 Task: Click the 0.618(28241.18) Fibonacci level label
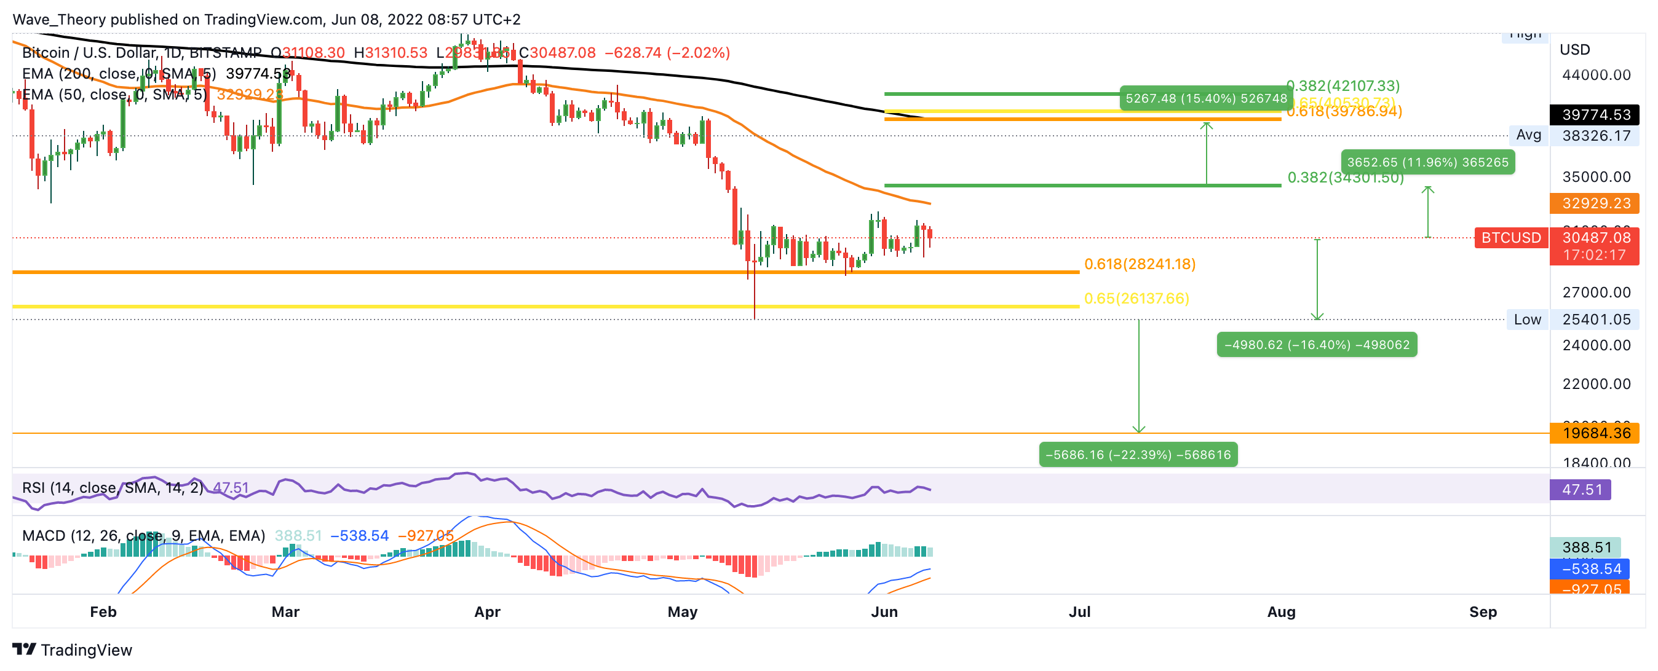pyautogui.click(x=1139, y=264)
